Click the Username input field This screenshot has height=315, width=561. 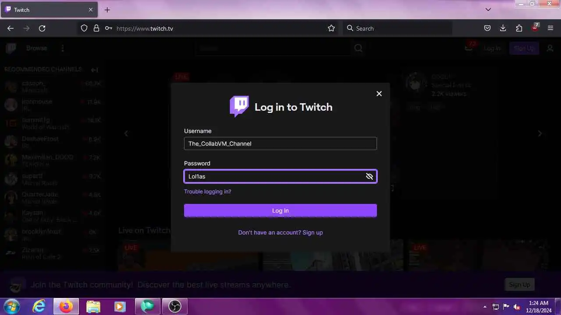point(280,143)
